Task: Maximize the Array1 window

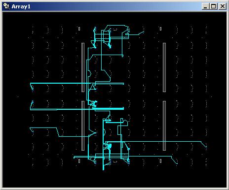Action: 214,6
